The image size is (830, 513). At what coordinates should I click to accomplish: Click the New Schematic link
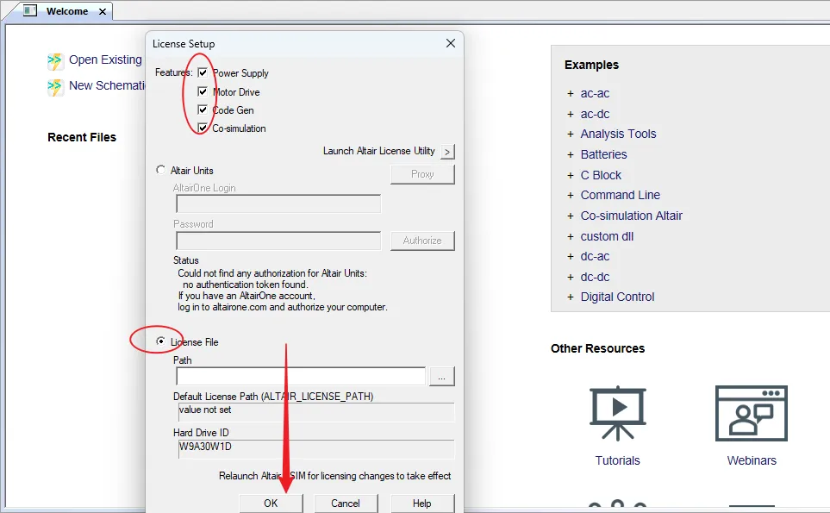click(107, 85)
